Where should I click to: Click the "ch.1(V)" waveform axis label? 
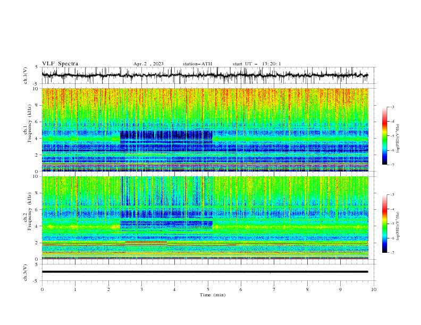[26, 75]
